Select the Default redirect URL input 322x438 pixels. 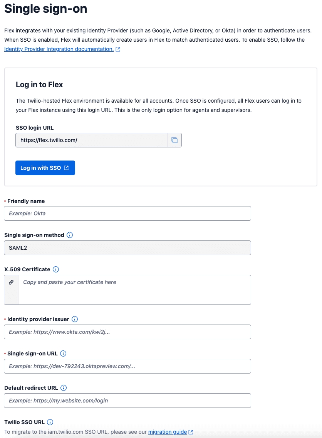coord(127,400)
